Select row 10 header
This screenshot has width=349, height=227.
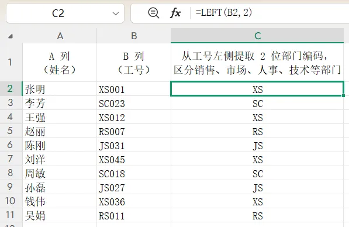pos(11,201)
